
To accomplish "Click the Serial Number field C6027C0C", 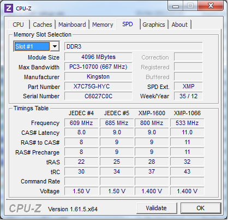I will point(98,96).
